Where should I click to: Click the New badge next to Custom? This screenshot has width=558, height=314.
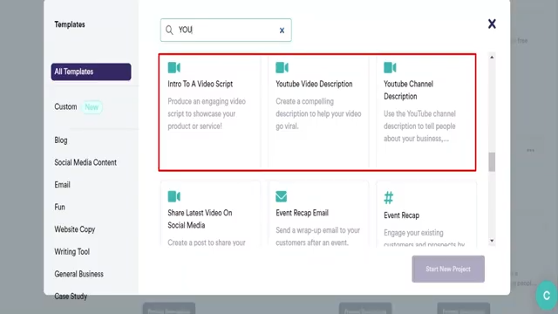[x=92, y=106]
